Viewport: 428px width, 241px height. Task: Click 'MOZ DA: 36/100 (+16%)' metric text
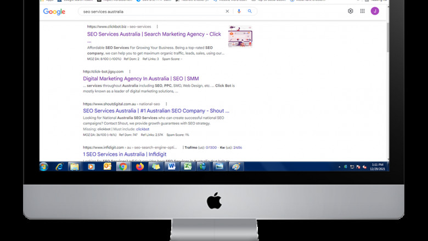100,135
